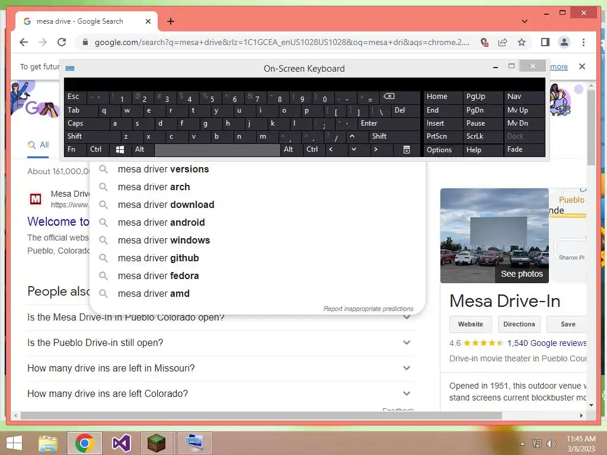Viewport: 607px width, 455px height.
Task: Click horizontal scrollbar of Chrome page
Action: point(261,415)
